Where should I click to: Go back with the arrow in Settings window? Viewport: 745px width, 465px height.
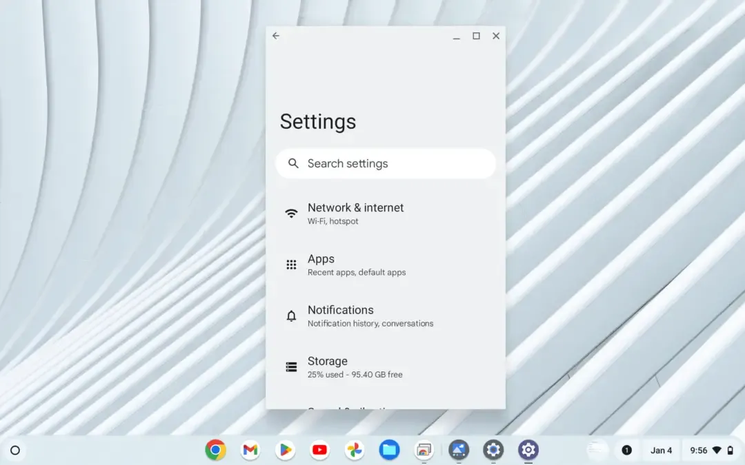pyautogui.click(x=276, y=36)
